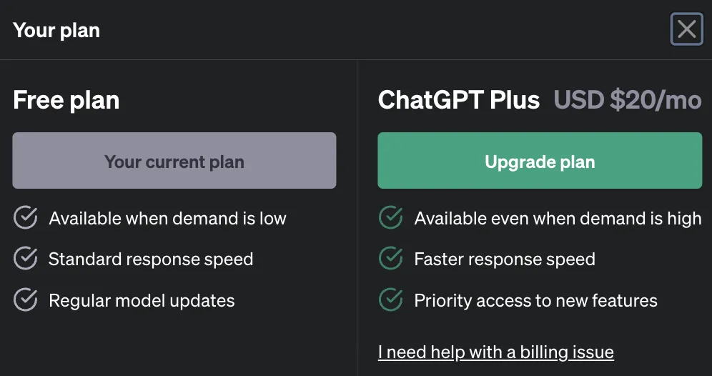Click the Faster response speed text
Screen dimensions: 712x376
505,259
